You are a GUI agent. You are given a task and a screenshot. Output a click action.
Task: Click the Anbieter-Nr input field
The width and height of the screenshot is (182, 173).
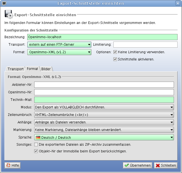click(x=104, y=85)
